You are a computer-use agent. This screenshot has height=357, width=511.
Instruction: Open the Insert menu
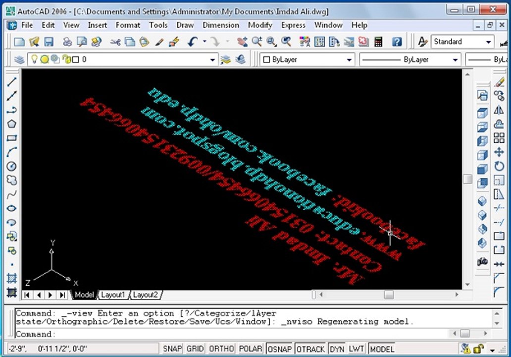[97, 25]
